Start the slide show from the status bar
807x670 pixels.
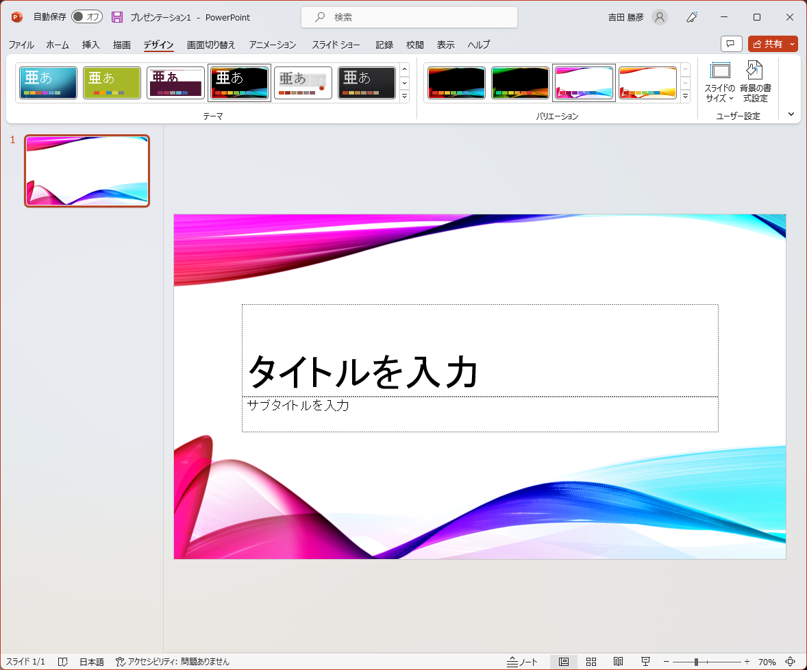645,661
